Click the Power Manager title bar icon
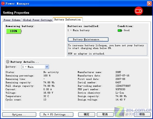Image resolution: width=153 pixels, height=119 pixels. 3,3
